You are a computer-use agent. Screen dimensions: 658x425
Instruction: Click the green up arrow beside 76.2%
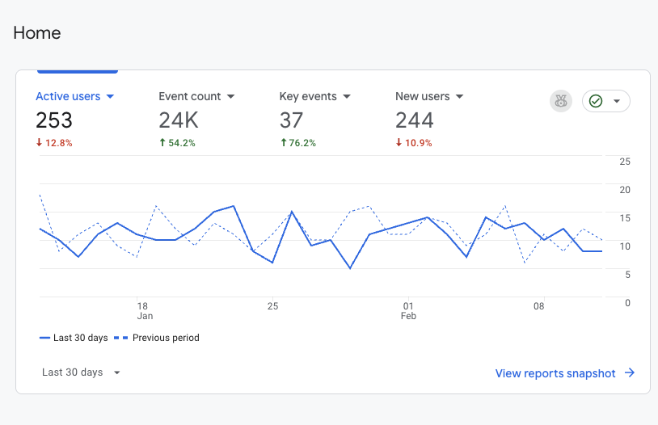click(x=283, y=143)
